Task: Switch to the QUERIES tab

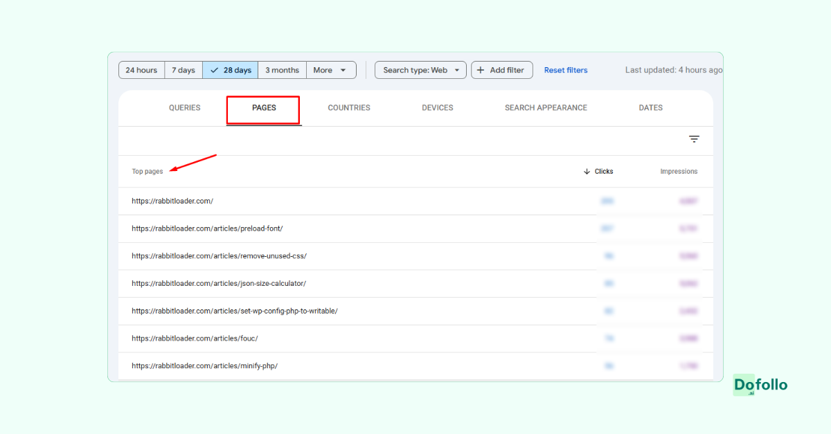Action: coord(184,107)
